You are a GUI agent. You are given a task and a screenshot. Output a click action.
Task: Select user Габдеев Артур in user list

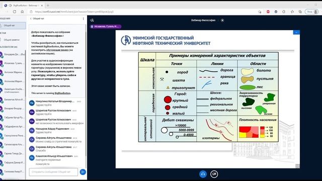pos(12,118)
